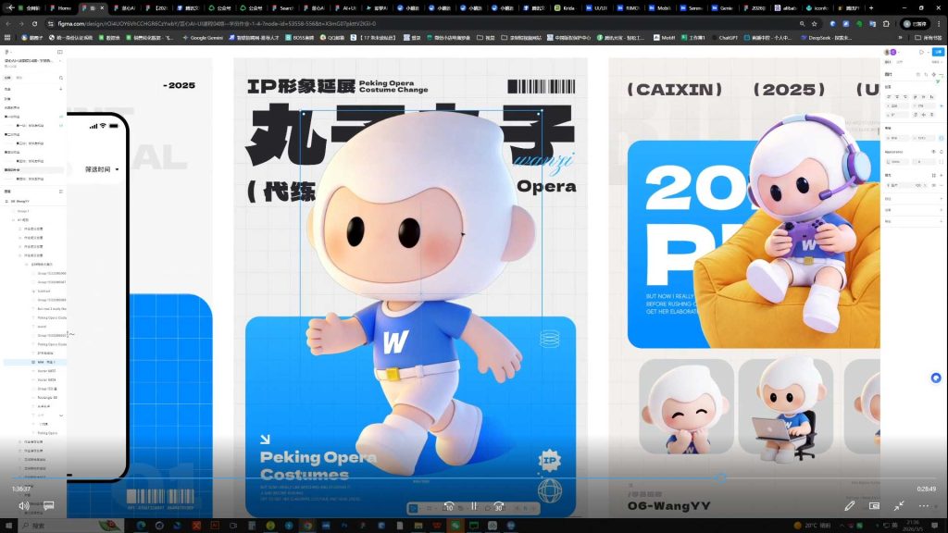Switch to the Home Figma tab
Image resolution: width=948 pixels, height=533 pixels.
61,8
